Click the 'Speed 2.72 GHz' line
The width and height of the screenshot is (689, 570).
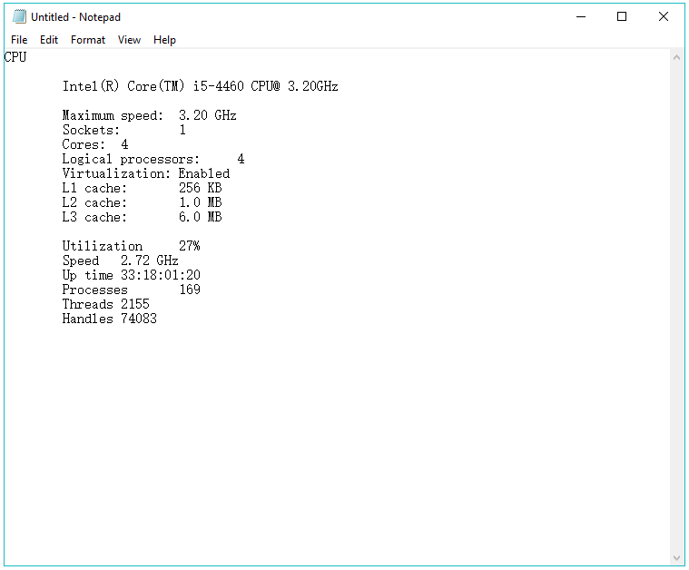[x=121, y=260]
